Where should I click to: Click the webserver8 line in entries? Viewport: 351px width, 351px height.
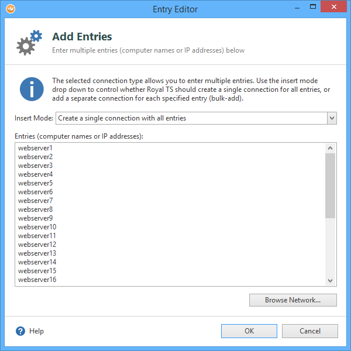35,209
